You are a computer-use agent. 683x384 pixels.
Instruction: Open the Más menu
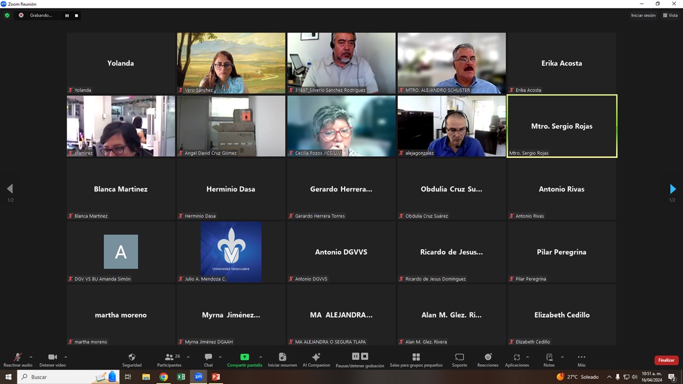coord(581,357)
